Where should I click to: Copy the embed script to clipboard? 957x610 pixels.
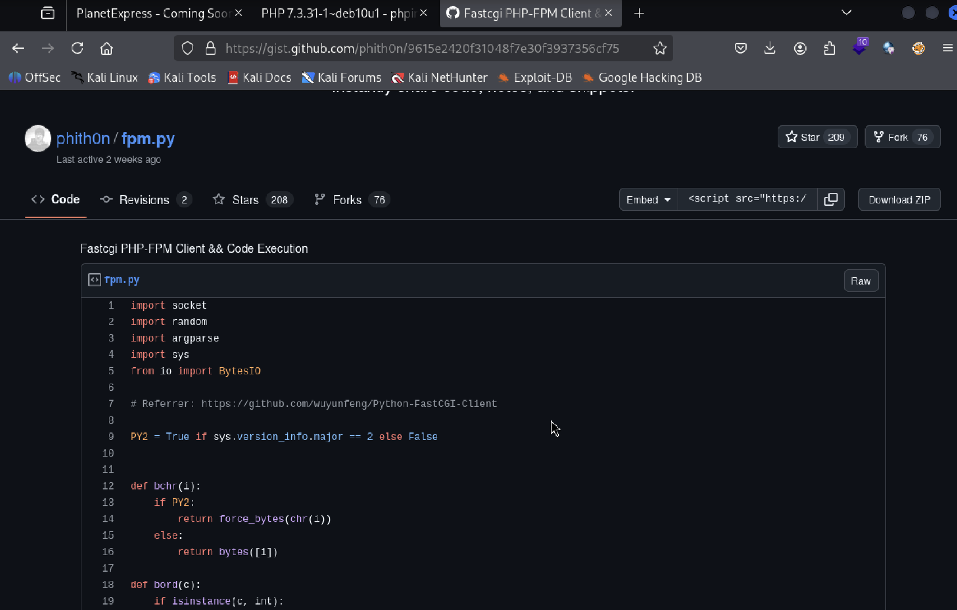click(x=831, y=199)
